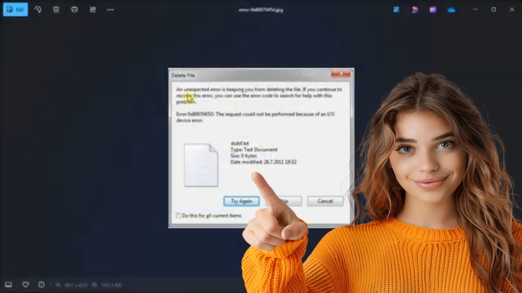
Task: Click the 'Date modified: 26.7.2011 19:32' line
Action: tap(263, 162)
